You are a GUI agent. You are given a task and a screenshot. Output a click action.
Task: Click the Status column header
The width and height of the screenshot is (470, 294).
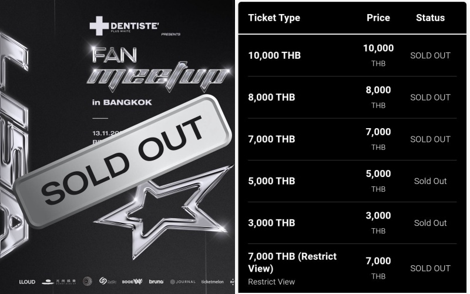(430, 18)
